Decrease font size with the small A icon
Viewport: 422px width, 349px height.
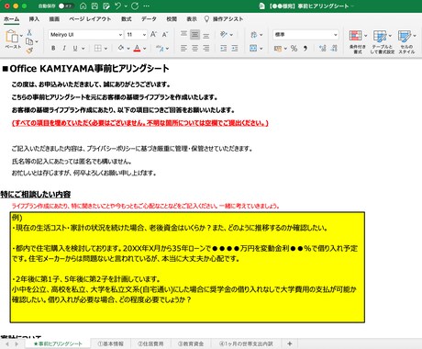pyautogui.click(x=165, y=34)
